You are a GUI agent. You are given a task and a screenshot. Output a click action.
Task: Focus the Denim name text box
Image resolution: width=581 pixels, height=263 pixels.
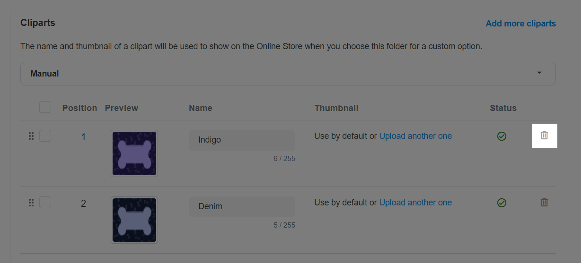click(242, 206)
